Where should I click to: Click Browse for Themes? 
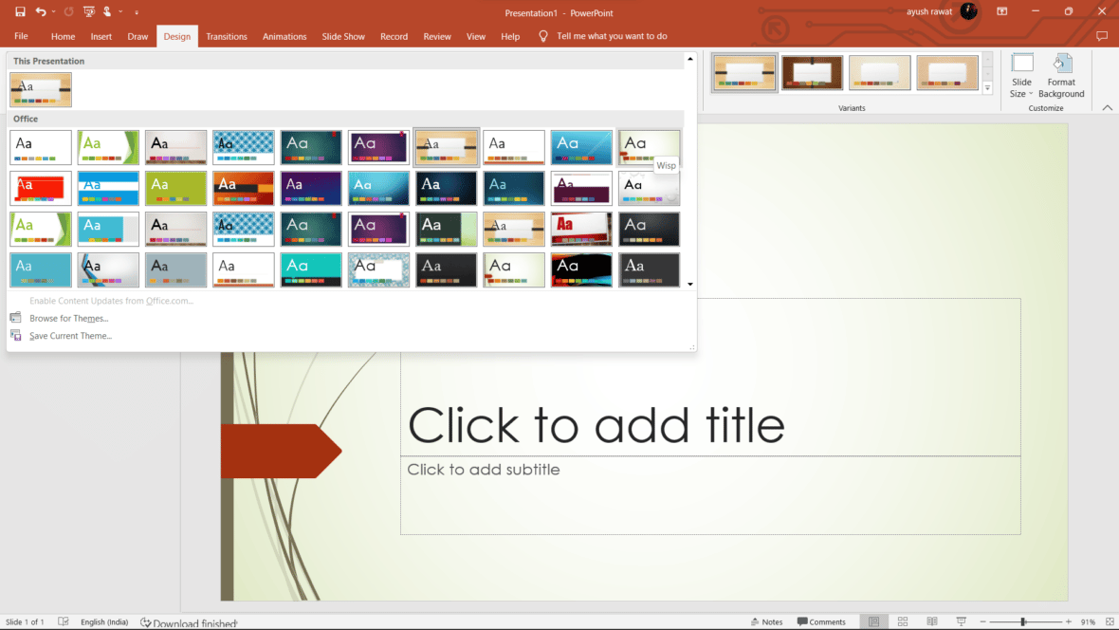[x=67, y=318]
